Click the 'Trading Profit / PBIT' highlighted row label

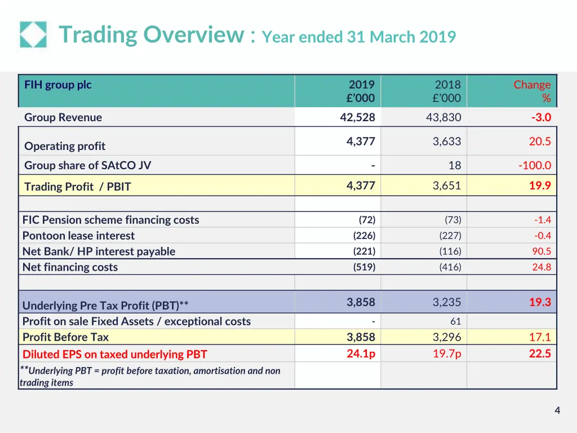click(x=77, y=187)
